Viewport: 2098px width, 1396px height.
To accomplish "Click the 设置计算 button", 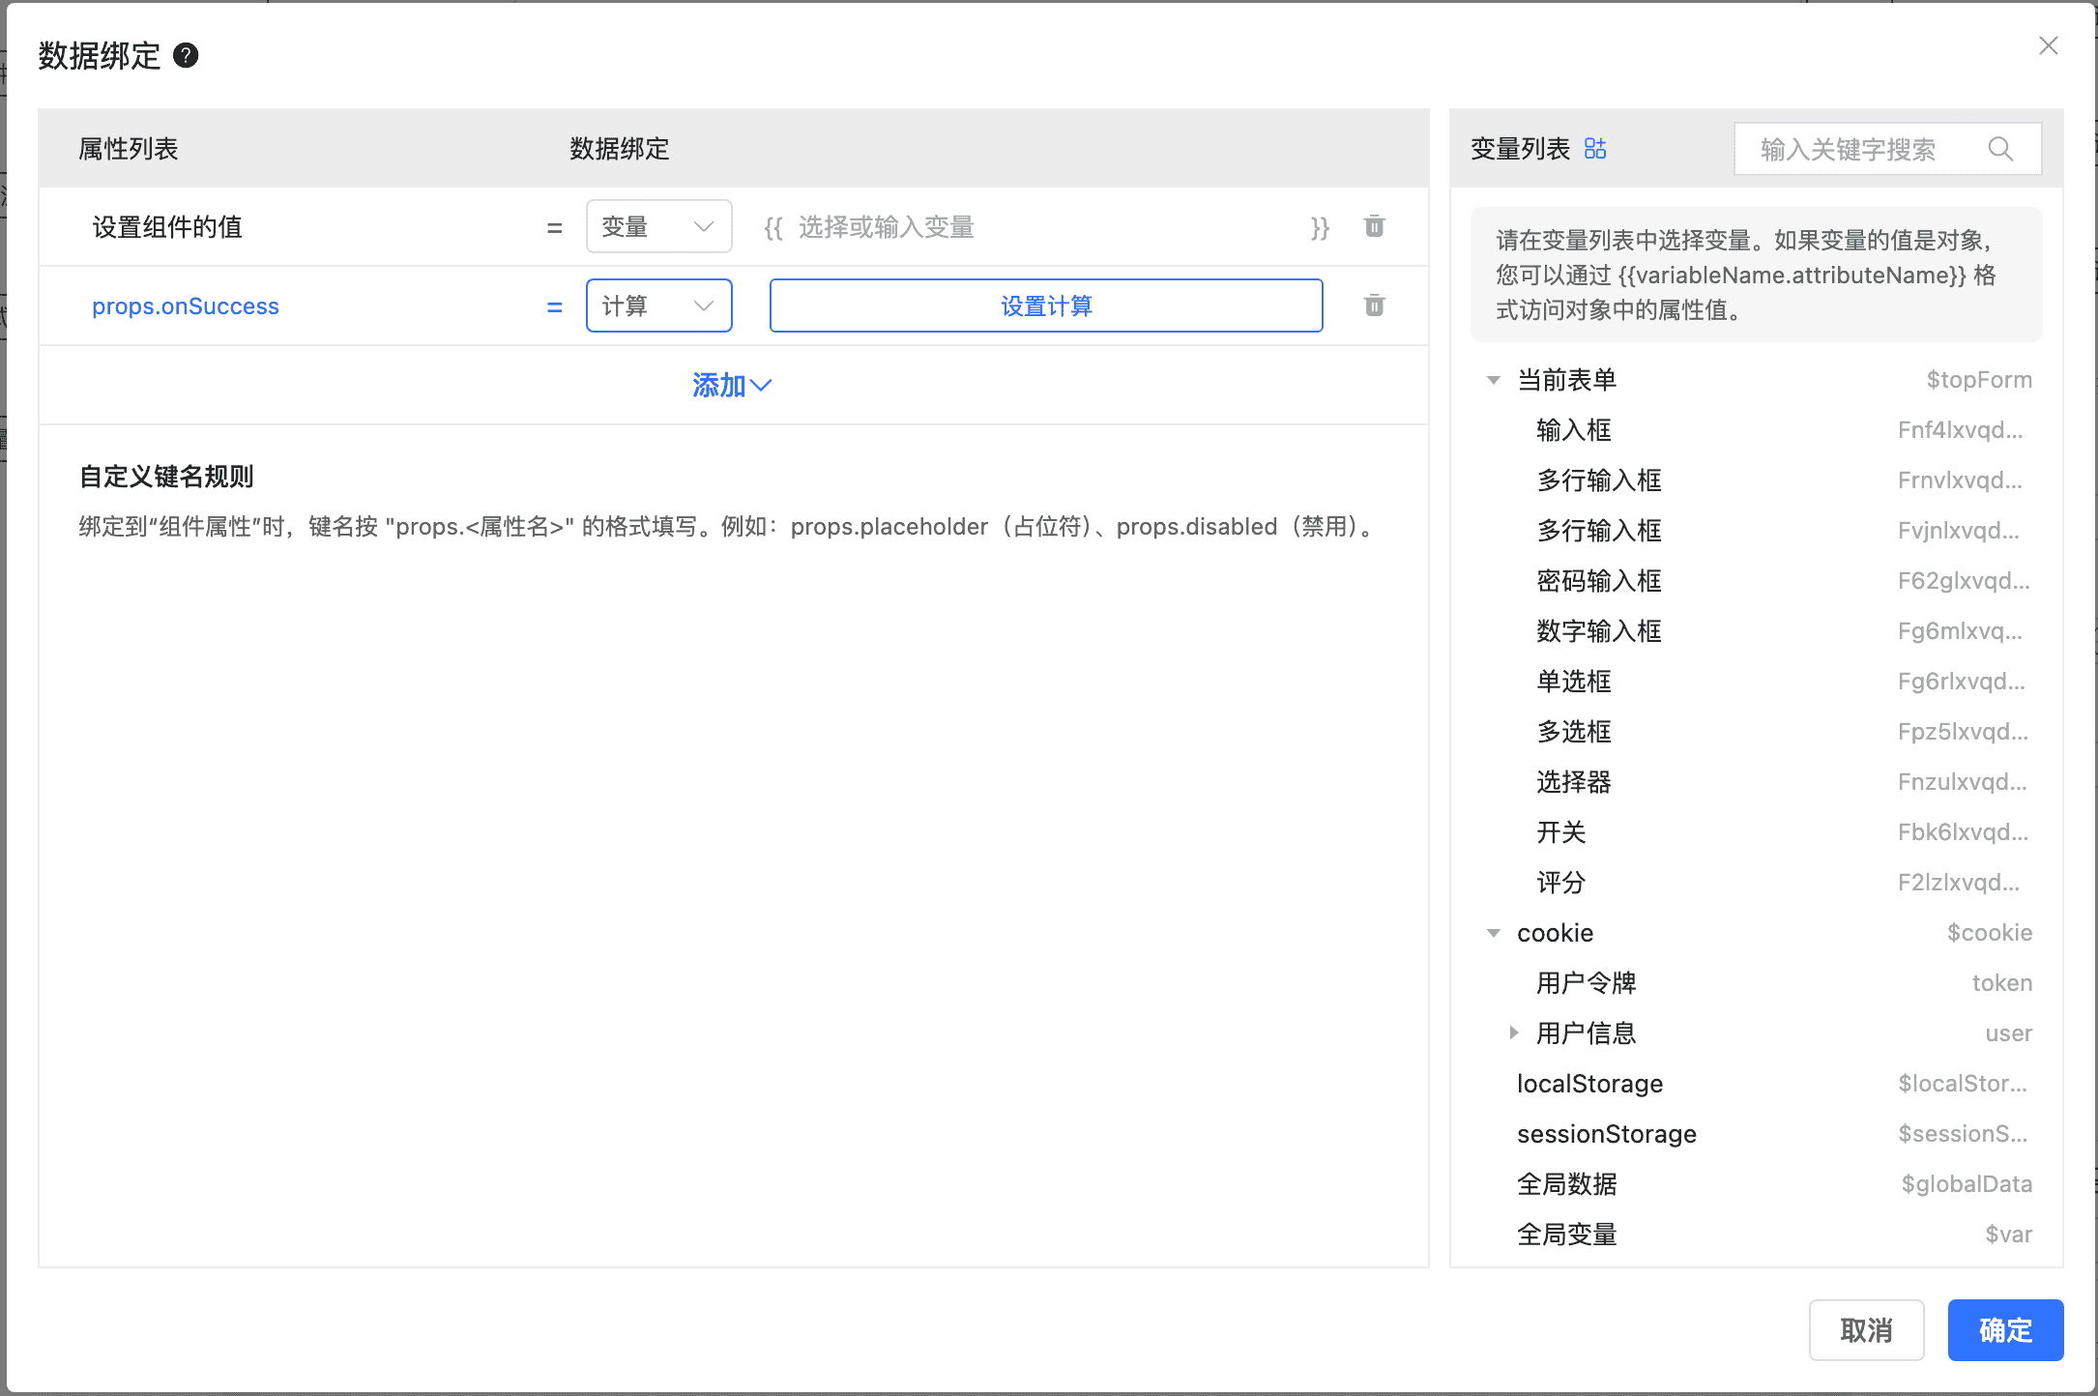I will point(1046,305).
